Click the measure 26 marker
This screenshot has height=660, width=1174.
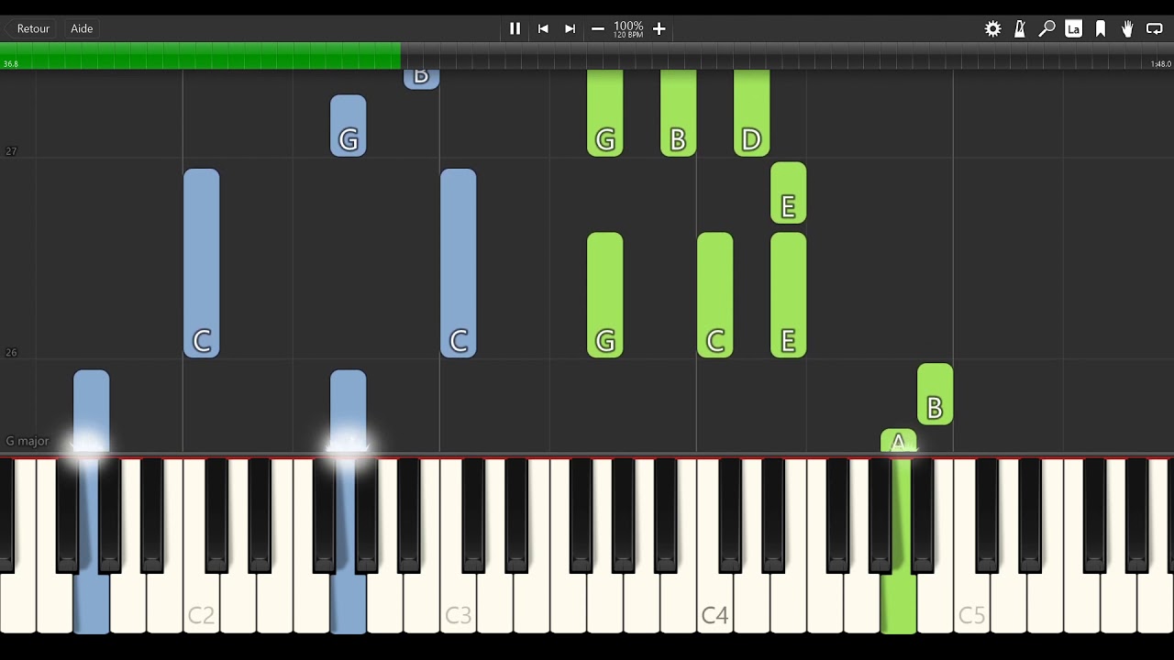point(11,352)
